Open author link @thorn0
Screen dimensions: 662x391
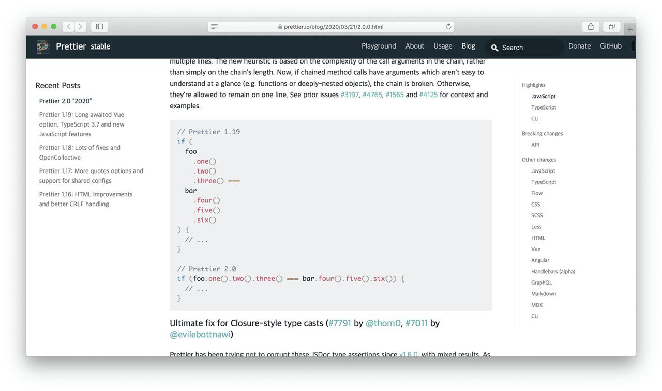pos(383,323)
